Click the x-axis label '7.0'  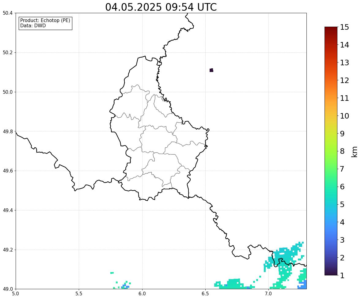(268, 294)
